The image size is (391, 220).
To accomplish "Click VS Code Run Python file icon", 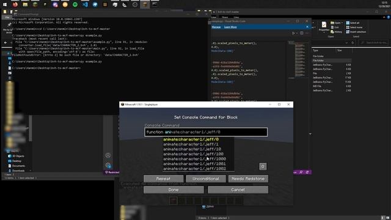I will 293,33.
